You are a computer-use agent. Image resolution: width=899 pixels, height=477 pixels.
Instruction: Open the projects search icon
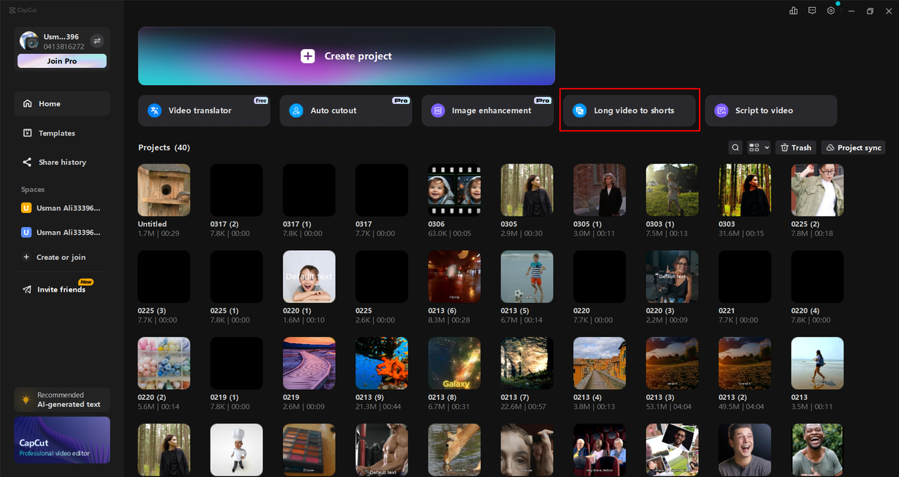click(x=735, y=148)
